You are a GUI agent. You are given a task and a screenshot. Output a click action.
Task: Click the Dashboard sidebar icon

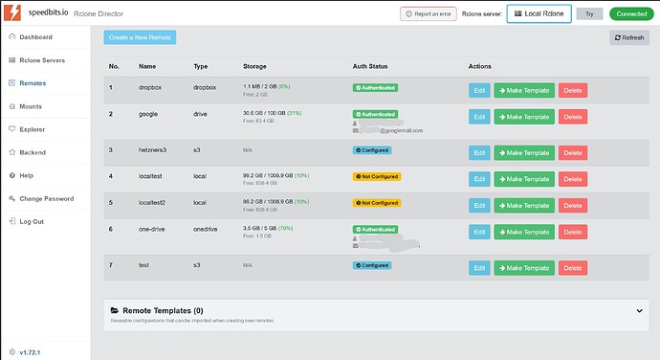coord(11,36)
